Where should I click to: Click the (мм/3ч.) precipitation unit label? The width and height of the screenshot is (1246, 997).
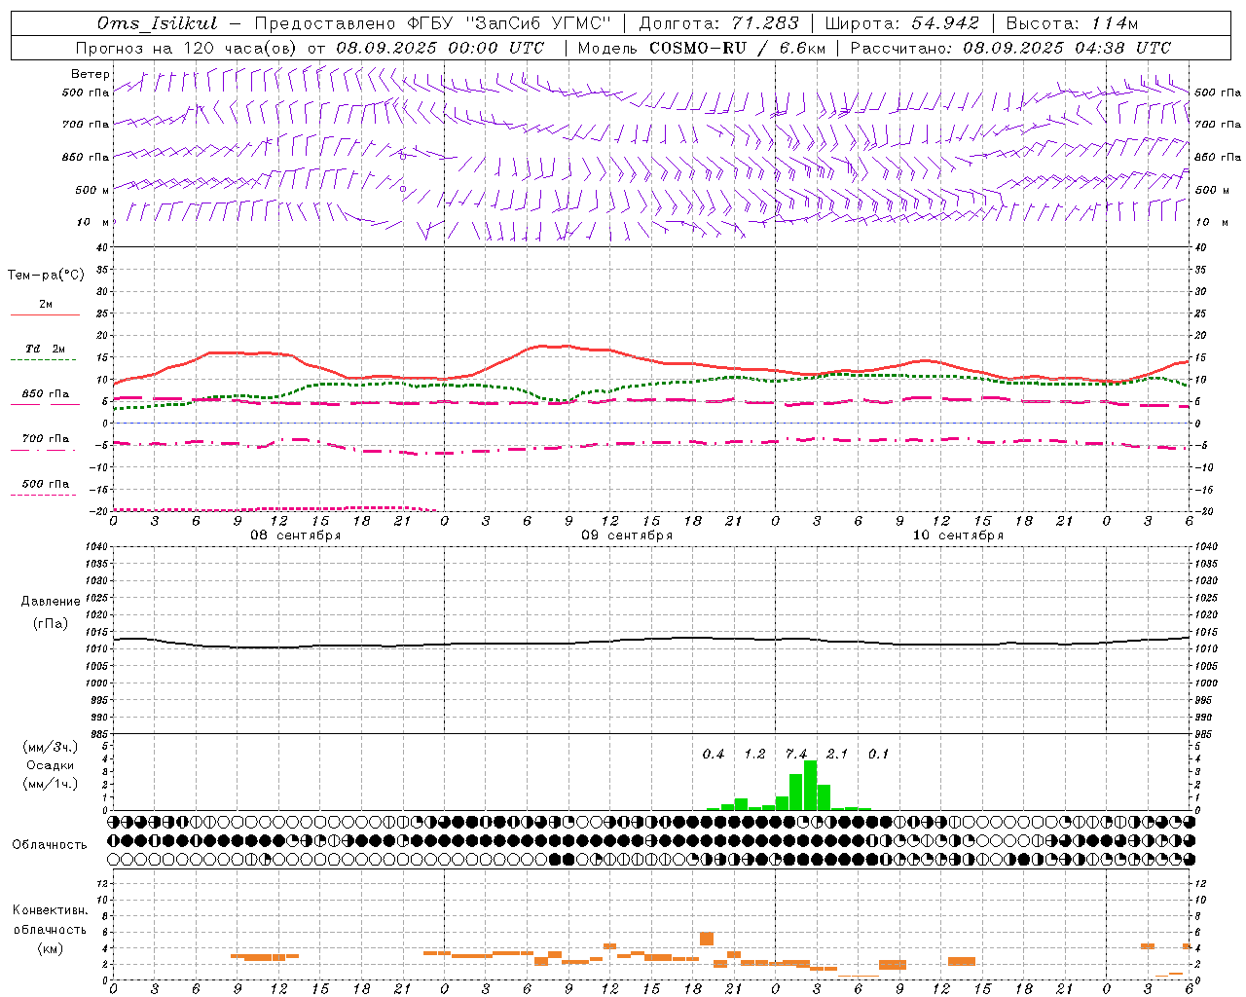[51, 747]
